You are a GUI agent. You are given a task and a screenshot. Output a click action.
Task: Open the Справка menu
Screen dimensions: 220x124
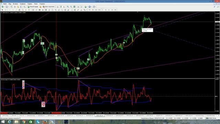[42, 4]
